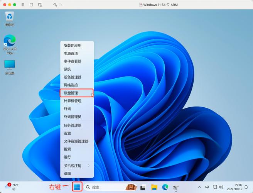Open 计算机管理 (Computer Management) from menu
This screenshot has width=253, height=193.
click(77, 101)
